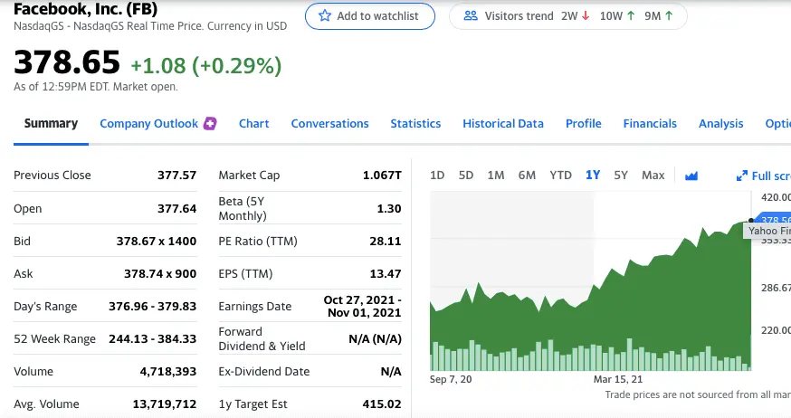Click the Beta value 1.30
Image resolution: width=791 pixels, height=418 pixels.
pyautogui.click(x=389, y=208)
